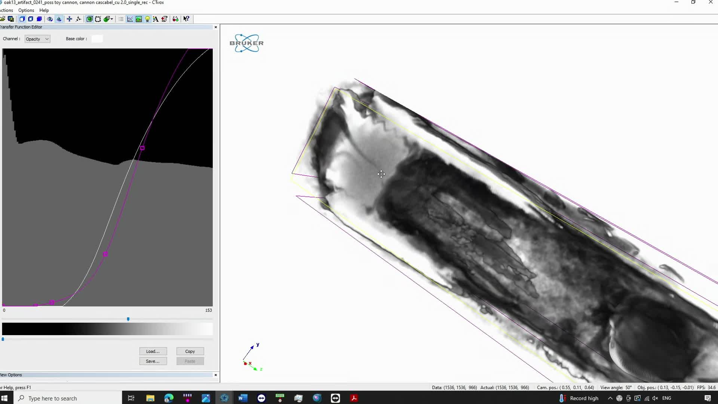
Task: Click the stereo glasses icon
Action: click(175, 19)
